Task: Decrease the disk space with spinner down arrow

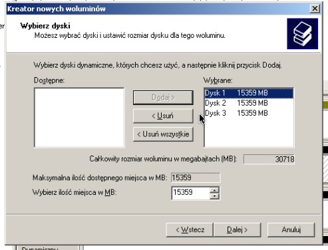Action: [214, 196]
